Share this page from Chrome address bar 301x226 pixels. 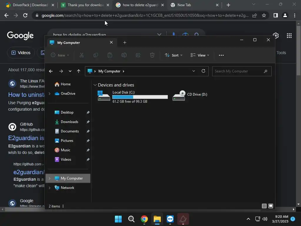255,15
